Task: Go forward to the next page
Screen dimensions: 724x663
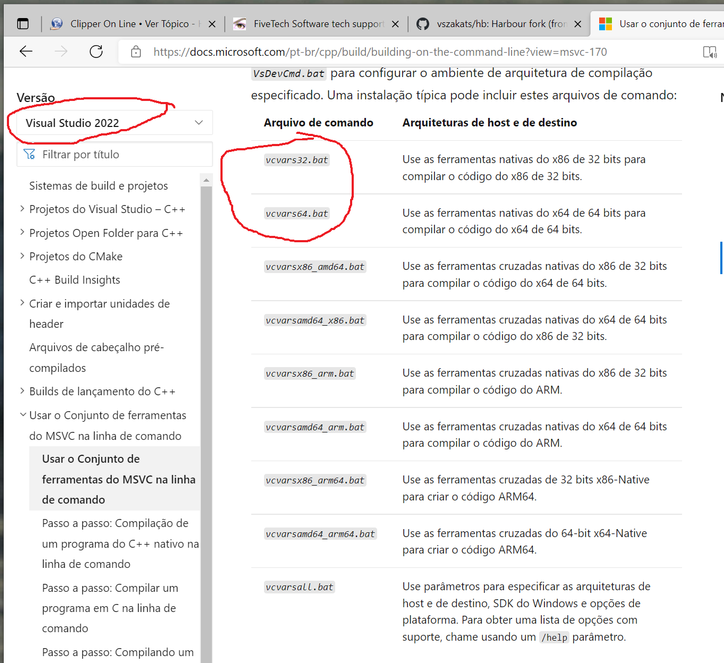Action: pyautogui.click(x=61, y=52)
